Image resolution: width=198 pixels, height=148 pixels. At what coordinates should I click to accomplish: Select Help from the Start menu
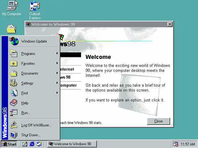click(34, 103)
